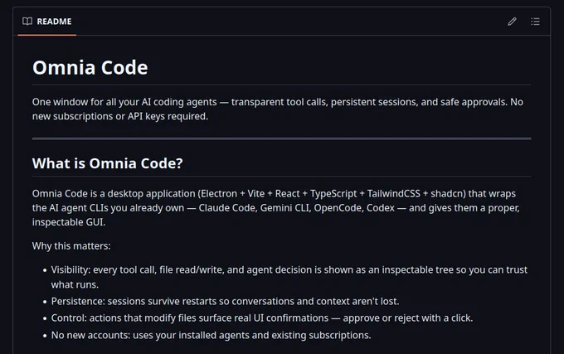Click the 'Control' bullet item text
Image resolution: width=564 pixels, height=354 pixels.
coord(262,318)
